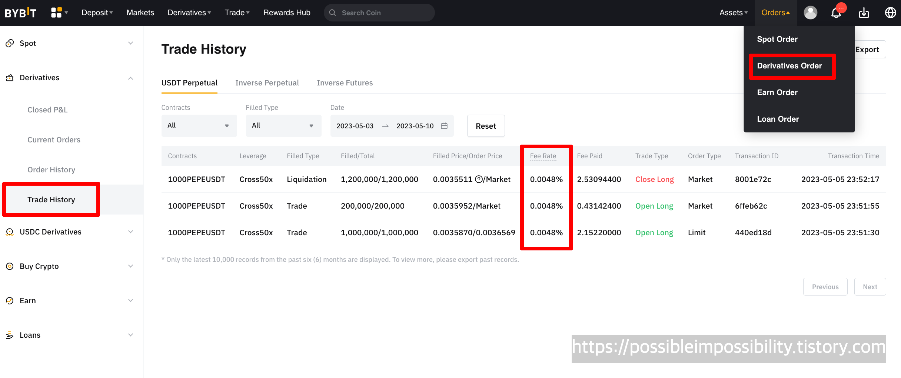Expand the USDC Derivatives section
The height and width of the screenshot is (378, 901).
coord(130,232)
